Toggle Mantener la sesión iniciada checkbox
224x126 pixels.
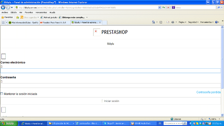click(2, 94)
